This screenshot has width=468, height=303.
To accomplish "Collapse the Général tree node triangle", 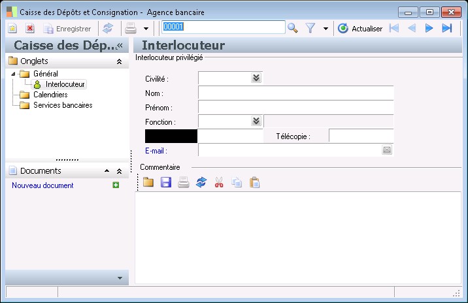I will coord(13,74).
